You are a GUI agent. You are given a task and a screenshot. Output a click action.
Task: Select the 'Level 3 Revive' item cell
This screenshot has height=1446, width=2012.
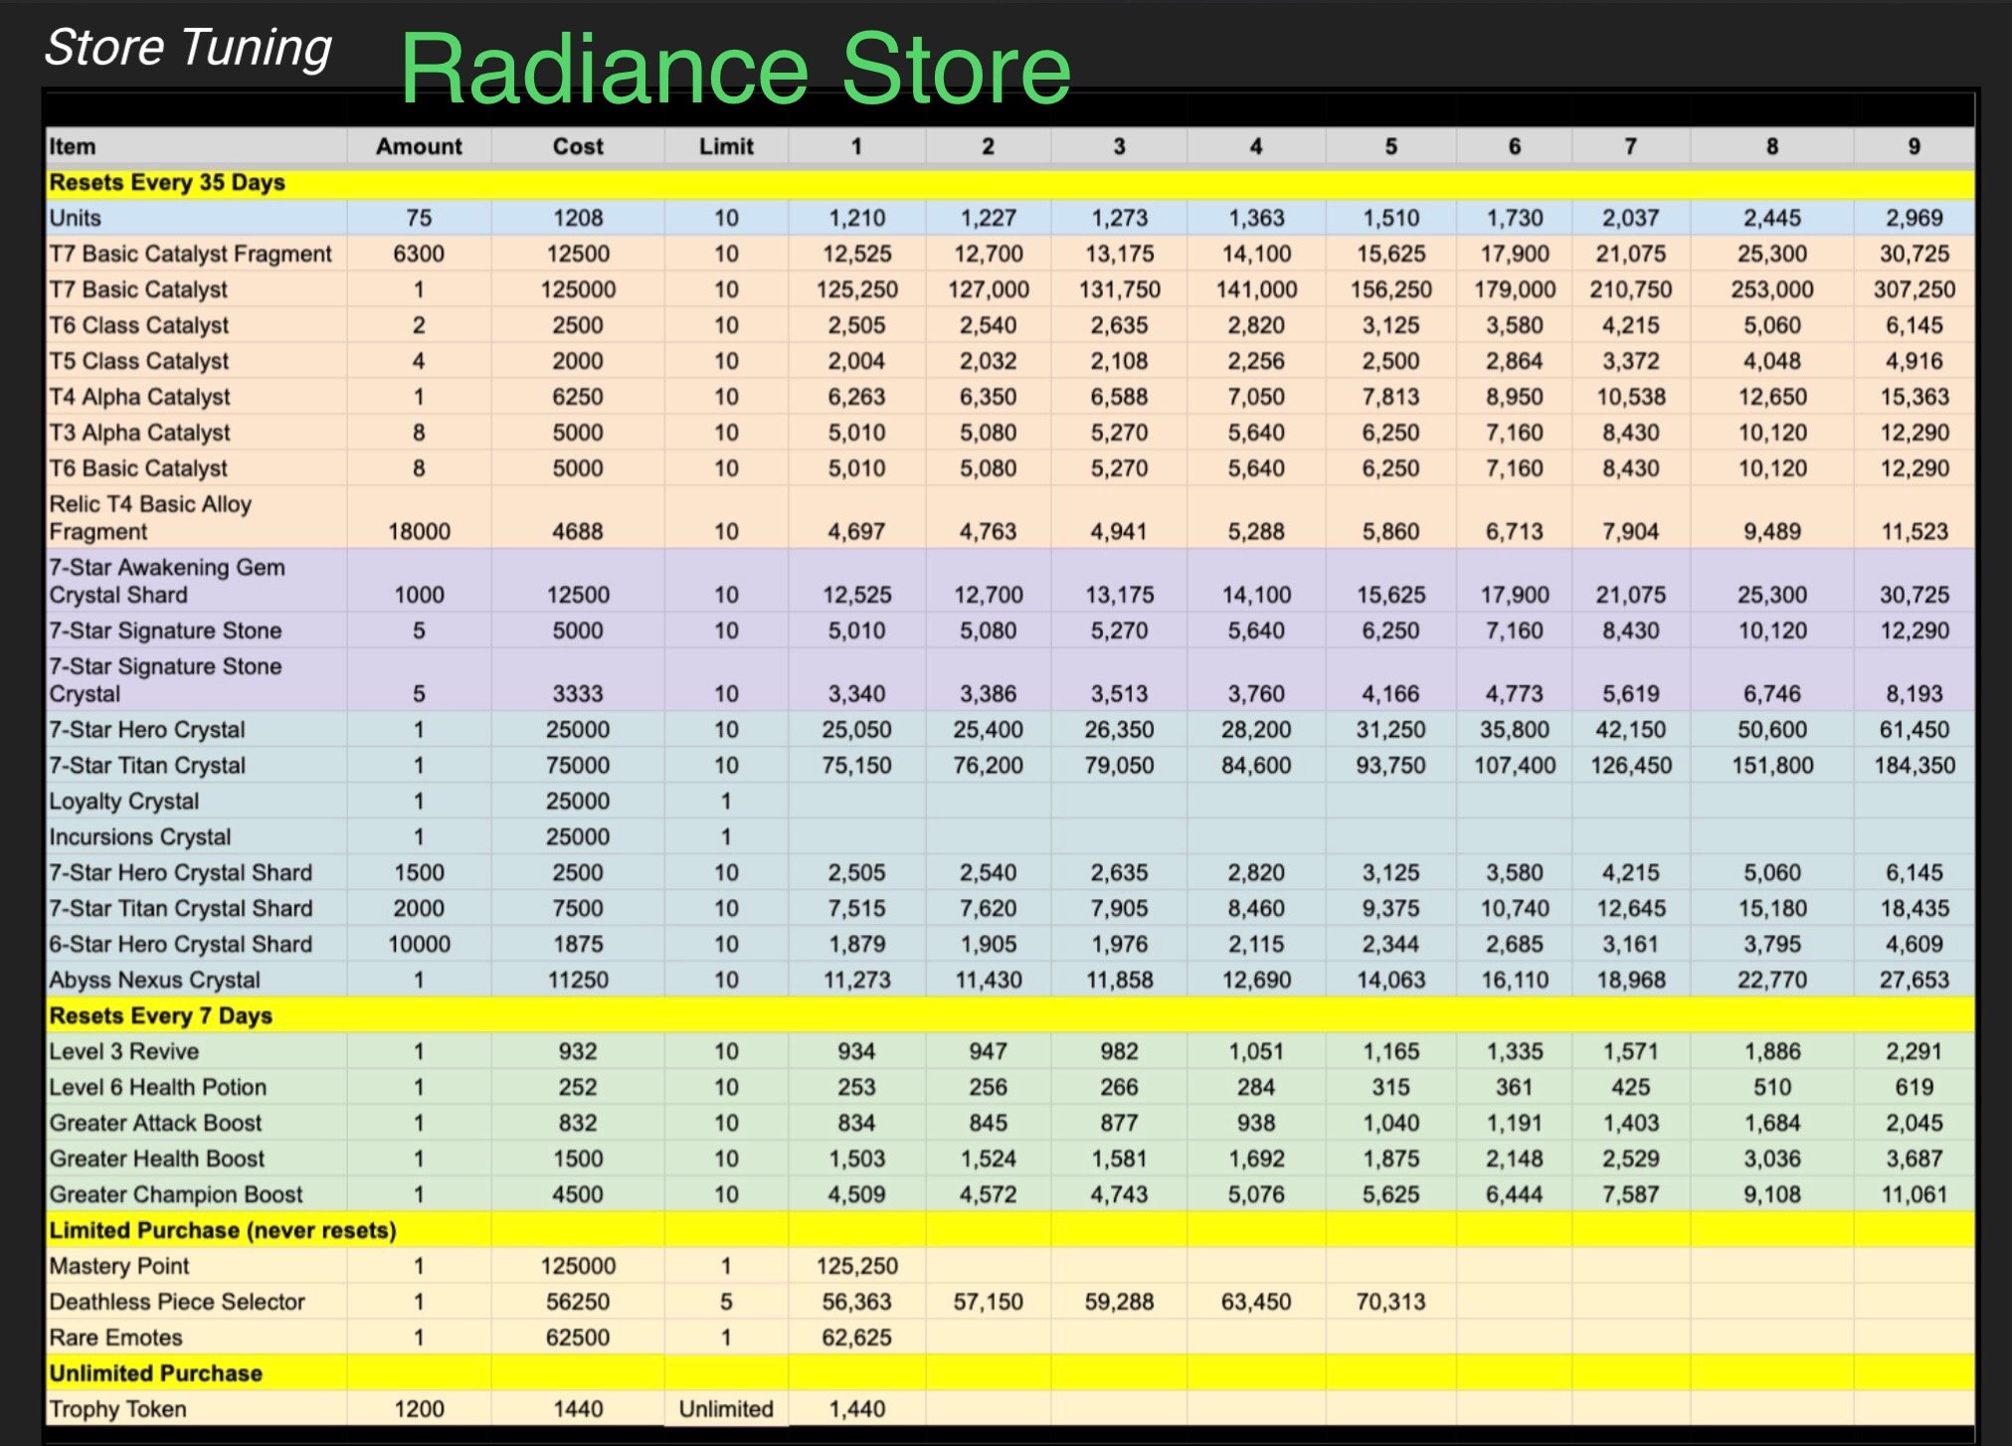point(196,1052)
